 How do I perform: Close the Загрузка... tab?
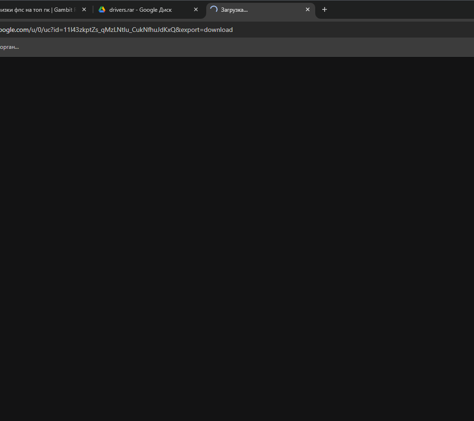tap(308, 9)
